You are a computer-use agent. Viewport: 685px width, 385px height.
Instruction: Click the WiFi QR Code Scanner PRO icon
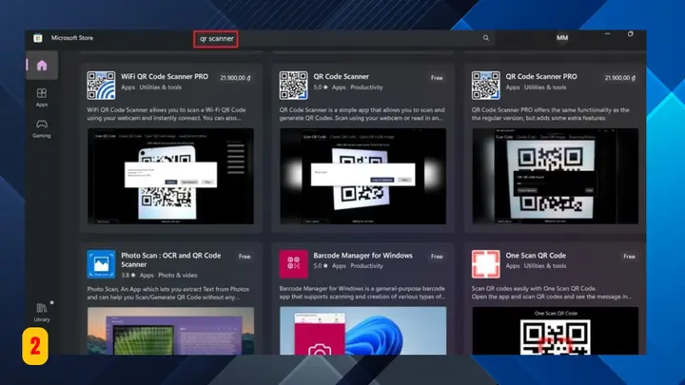coord(101,86)
